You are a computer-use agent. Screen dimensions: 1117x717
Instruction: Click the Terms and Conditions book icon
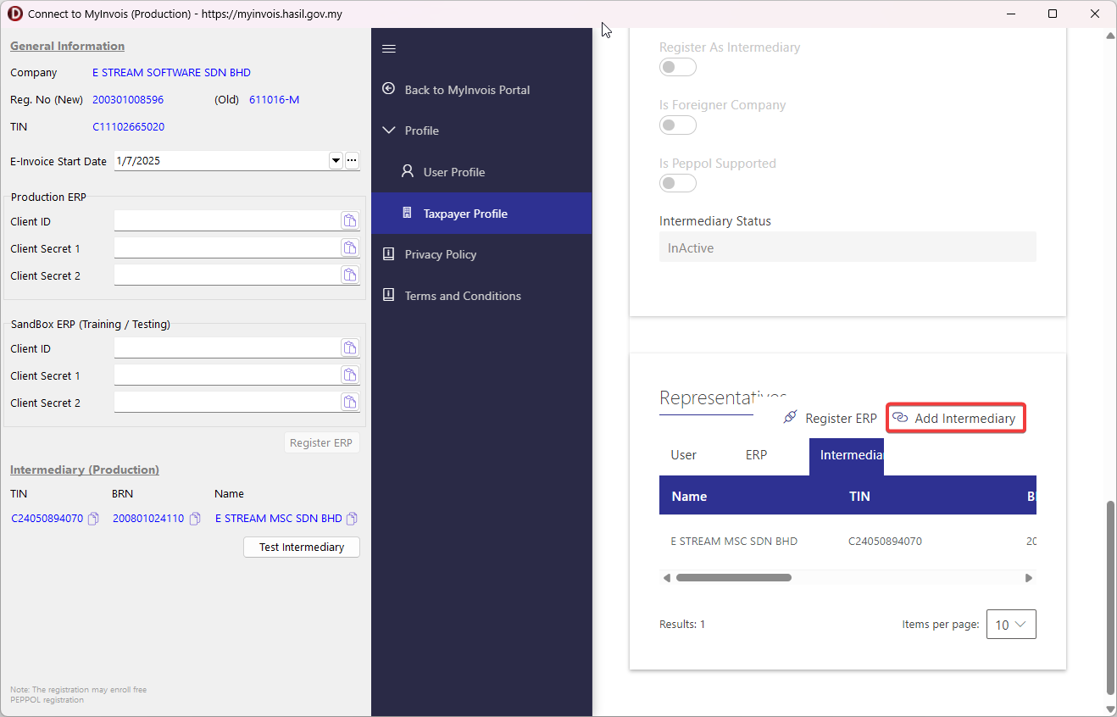point(389,295)
